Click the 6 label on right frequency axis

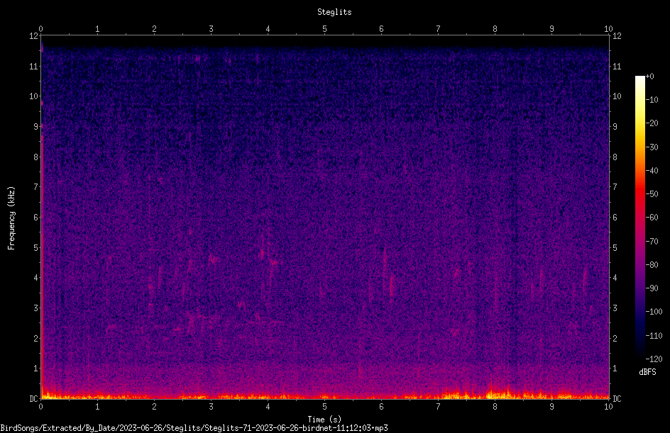pos(615,217)
